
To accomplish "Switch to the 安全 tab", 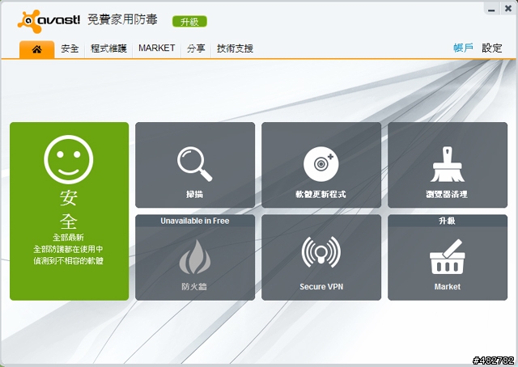I will tap(70, 49).
